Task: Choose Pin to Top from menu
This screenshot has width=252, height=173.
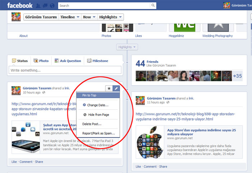Action: click(98, 95)
